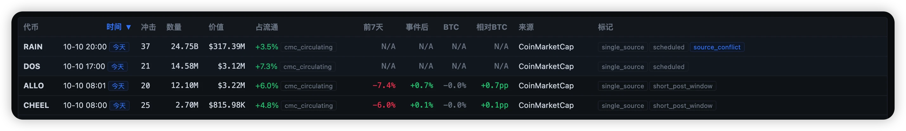Select the CHEEL token name

[36, 105]
